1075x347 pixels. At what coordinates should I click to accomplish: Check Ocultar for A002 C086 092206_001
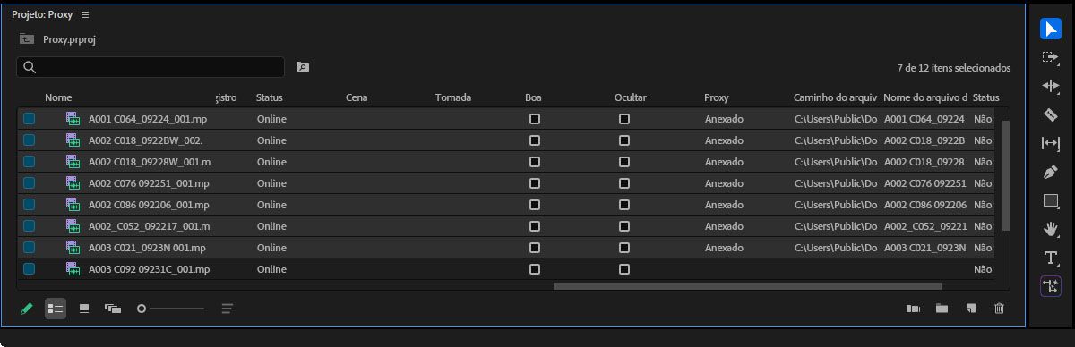pyautogui.click(x=624, y=205)
